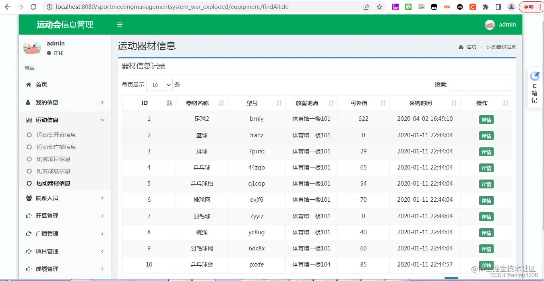Screen dimensions: 544x281
Task: Open 运动会广播信息 from the menu
Action: [x=55, y=147]
